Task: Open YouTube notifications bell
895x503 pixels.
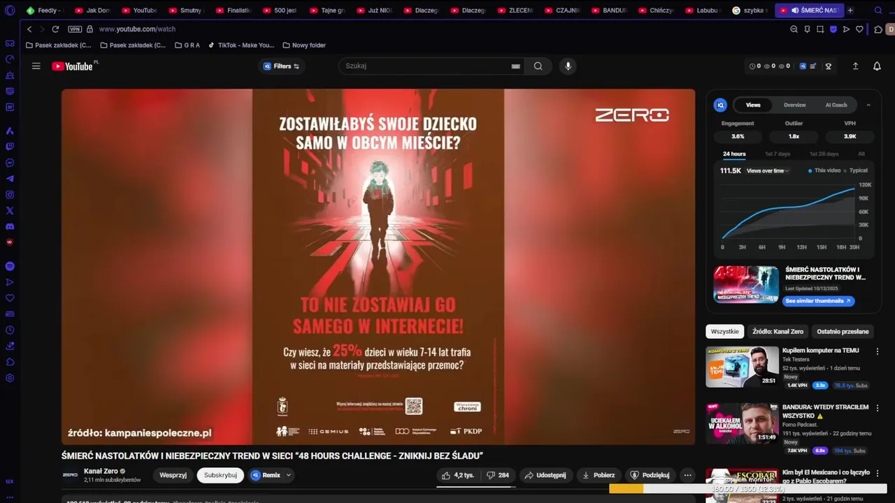Action: pyautogui.click(x=877, y=66)
